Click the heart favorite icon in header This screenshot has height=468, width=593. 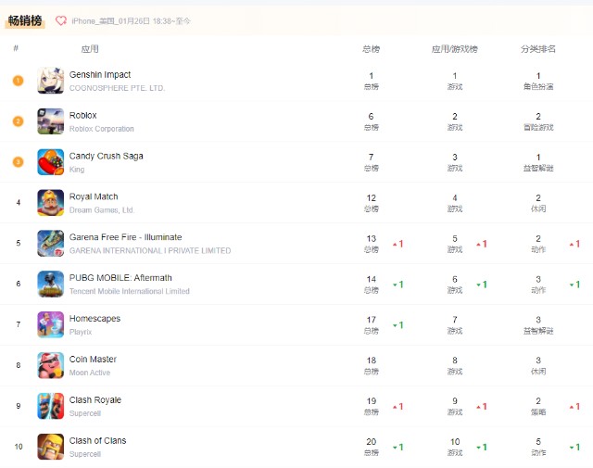61,20
